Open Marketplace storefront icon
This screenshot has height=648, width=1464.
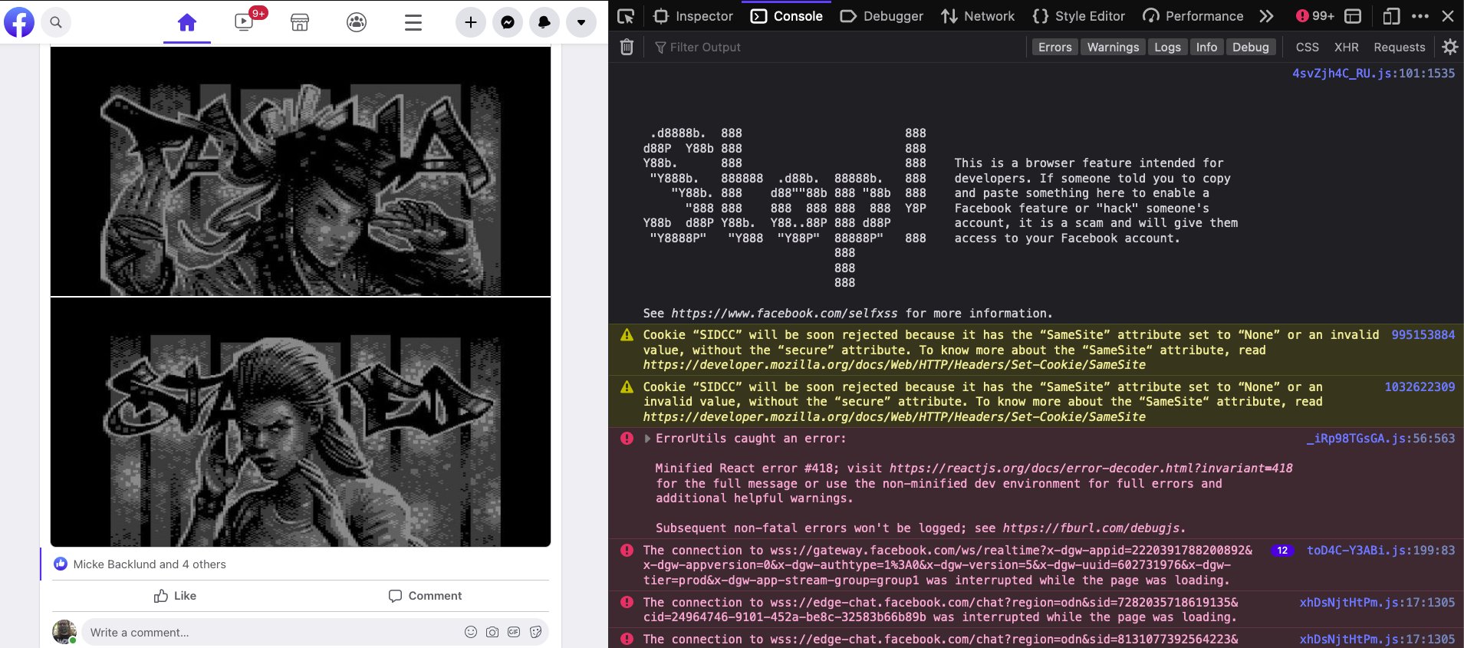(x=300, y=22)
